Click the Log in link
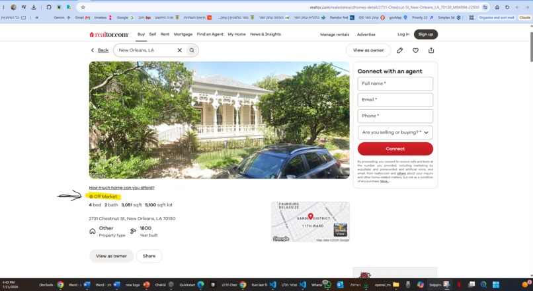533x291 pixels. coord(403,34)
